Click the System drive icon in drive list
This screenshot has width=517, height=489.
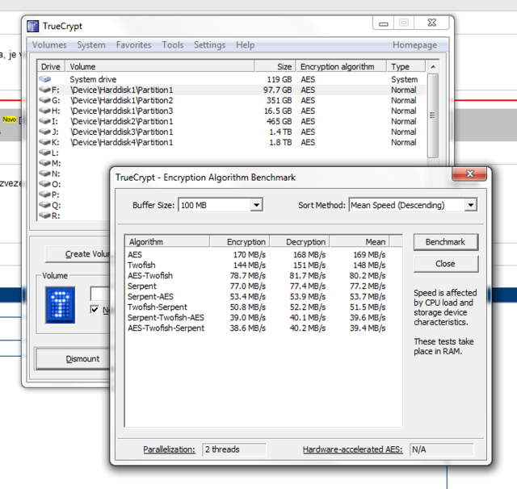pyautogui.click(x=45, y=79)
